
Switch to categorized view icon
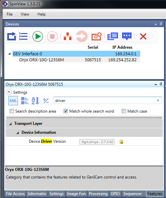(x=24, y=101)
